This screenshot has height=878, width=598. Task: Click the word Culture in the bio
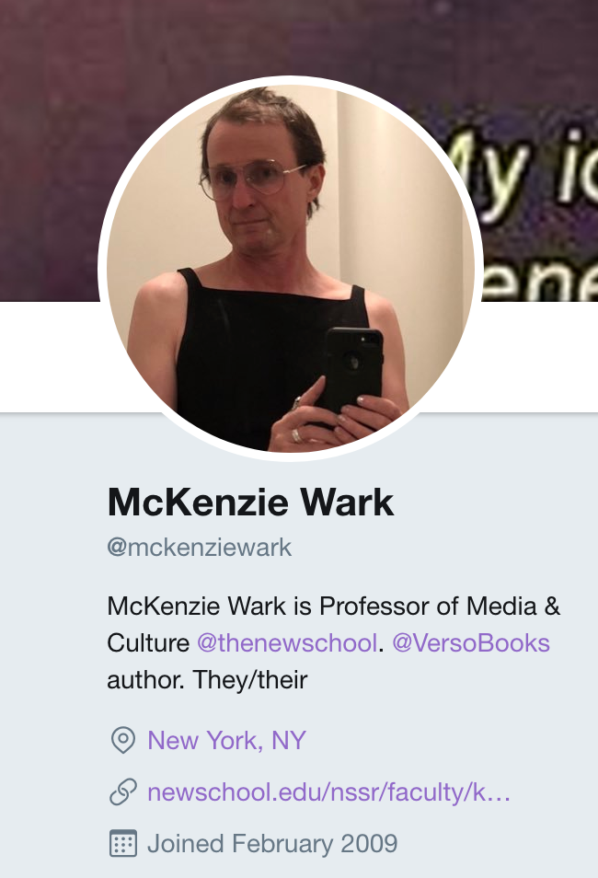point(148,642)
